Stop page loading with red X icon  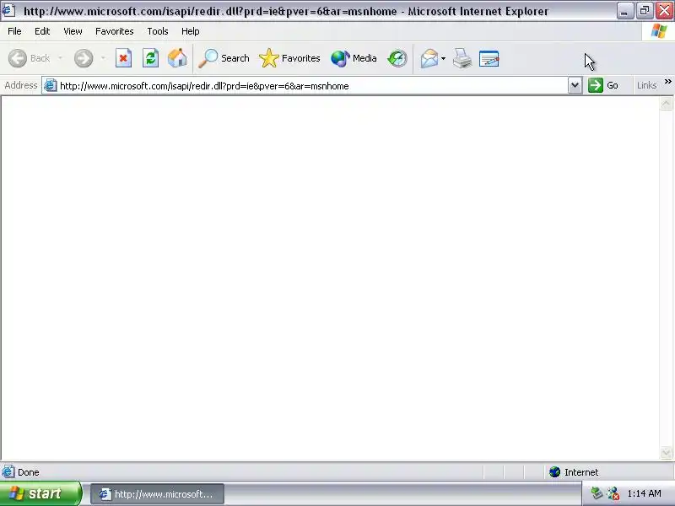click(x=123, y=58)
